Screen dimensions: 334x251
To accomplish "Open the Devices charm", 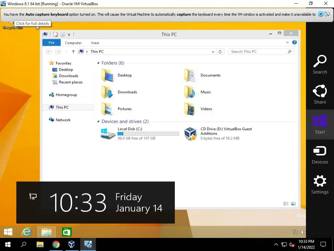I will 320,155.
